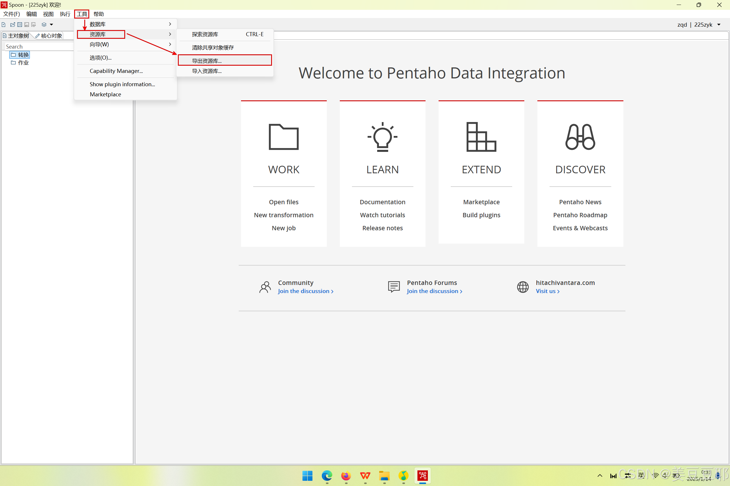The height and width of the screenshot is (486, 730).
Task: Click the New file toolbar icon
Action: click(x=4, y=25)
